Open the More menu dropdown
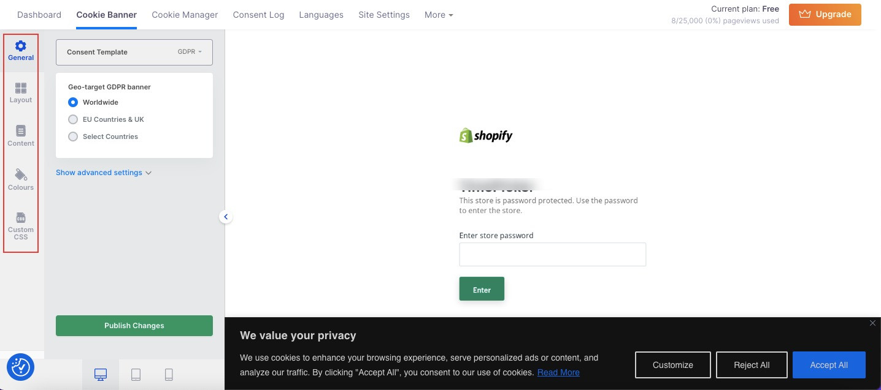881x390 pixels. tap(439, 15)
